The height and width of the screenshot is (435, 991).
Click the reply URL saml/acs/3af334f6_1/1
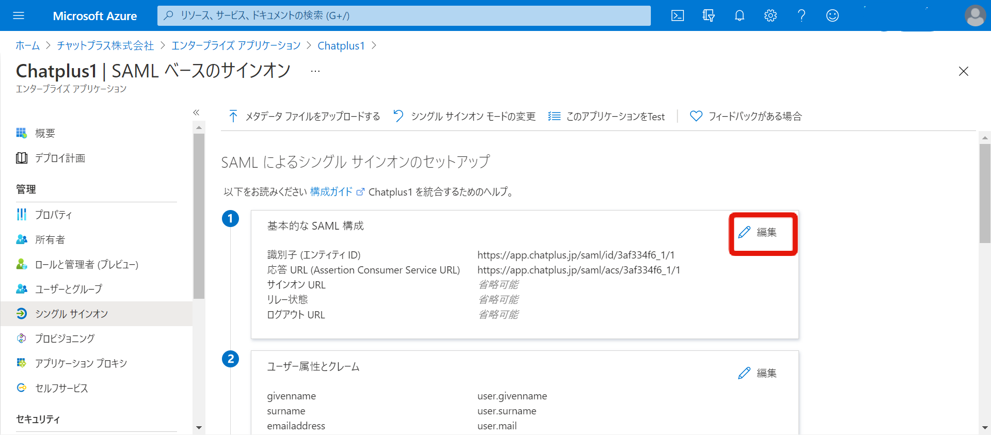pos(579,270)
